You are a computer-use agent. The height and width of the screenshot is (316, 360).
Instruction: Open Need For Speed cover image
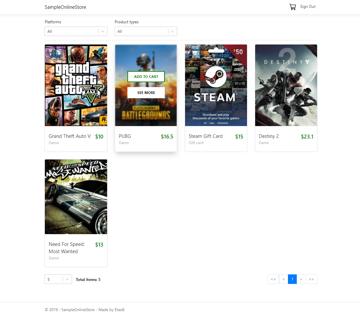pos(76,197)
